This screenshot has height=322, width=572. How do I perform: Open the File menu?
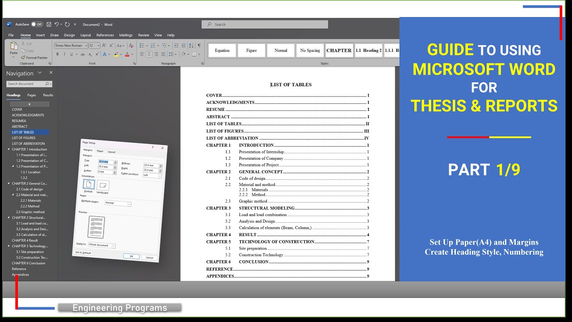click(x=11, y=35)
